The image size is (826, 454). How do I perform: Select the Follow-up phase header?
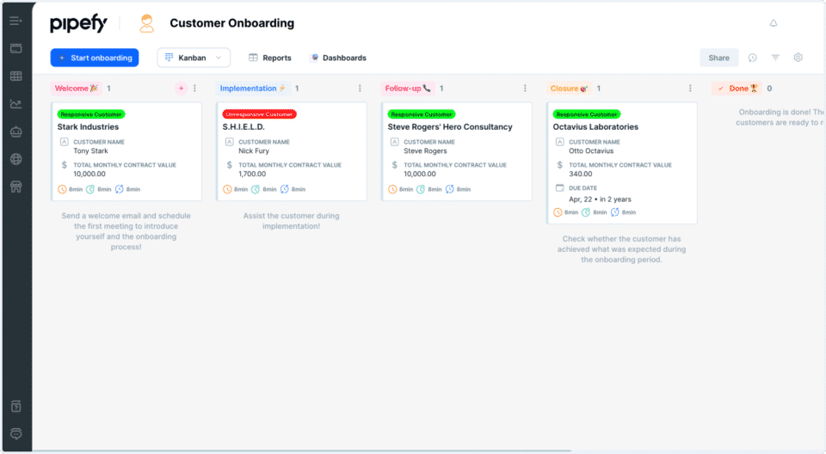coord(408,89)
